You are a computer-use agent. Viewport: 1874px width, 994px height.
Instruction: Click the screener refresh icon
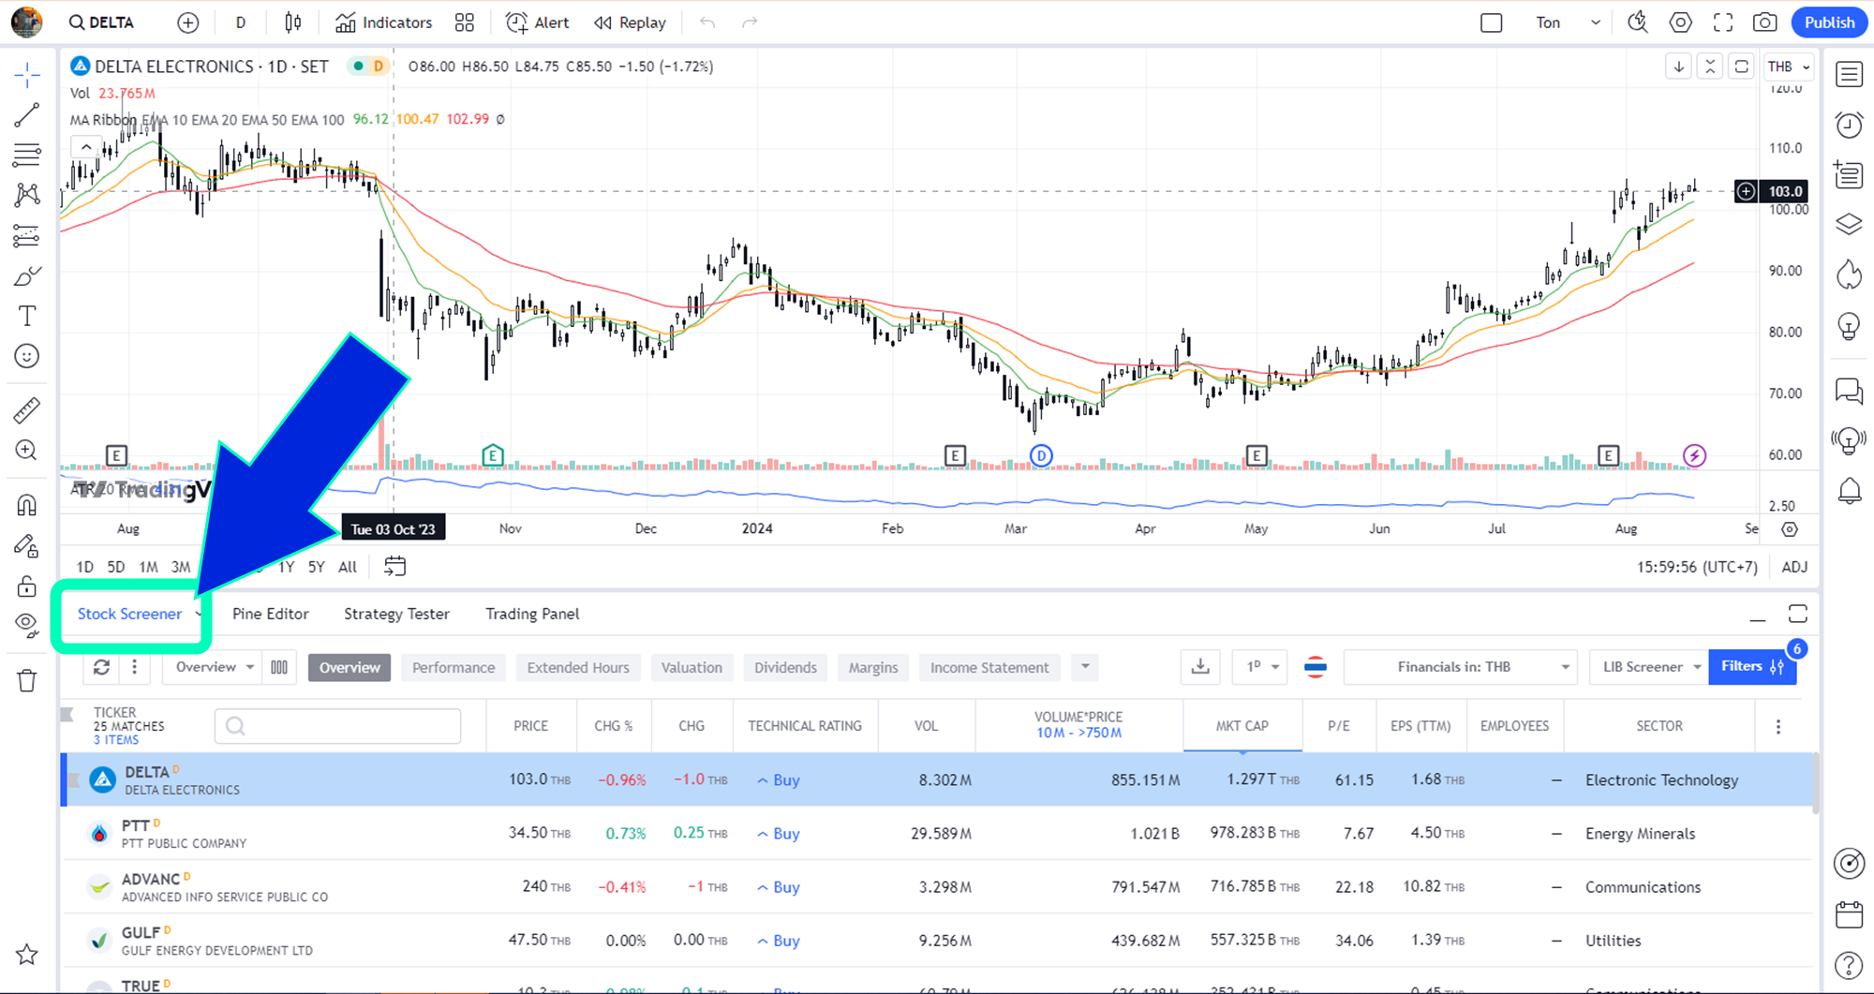pos(101,667)
